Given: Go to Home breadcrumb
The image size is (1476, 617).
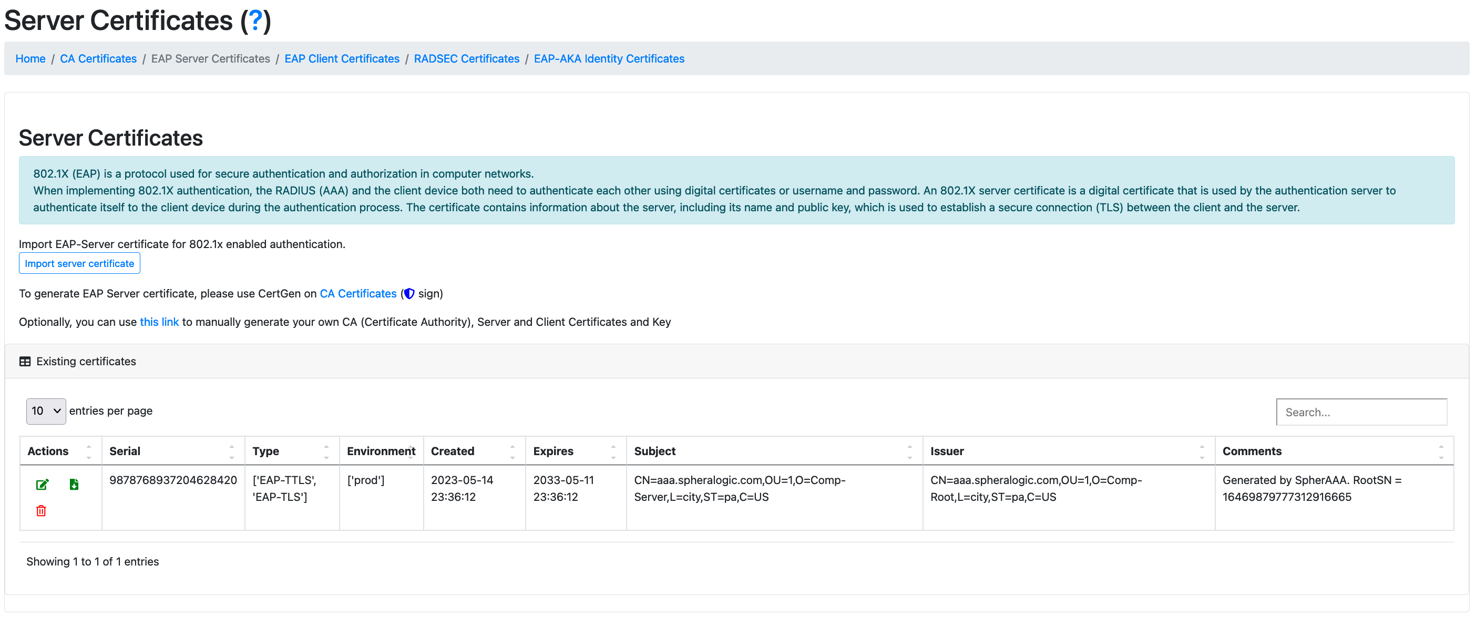Looking at the screenshot, I should [x=30, y=59].
